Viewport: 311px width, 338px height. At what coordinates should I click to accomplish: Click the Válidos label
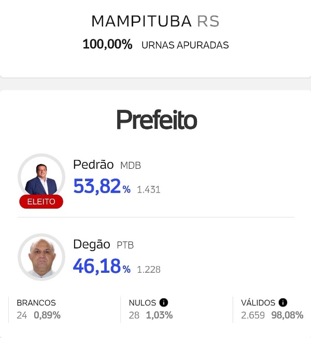click(258, 303)
